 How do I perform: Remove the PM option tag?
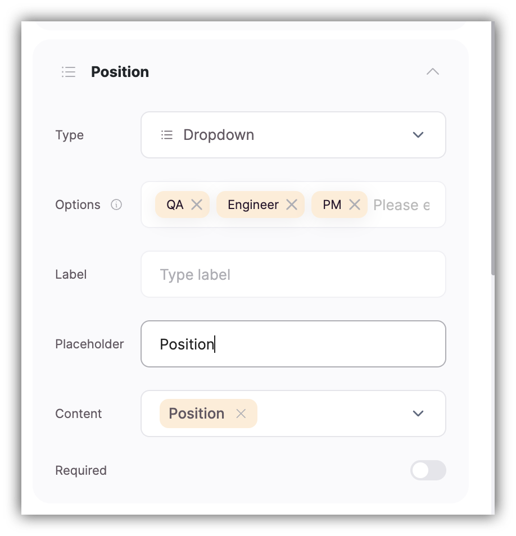point(355,205)
